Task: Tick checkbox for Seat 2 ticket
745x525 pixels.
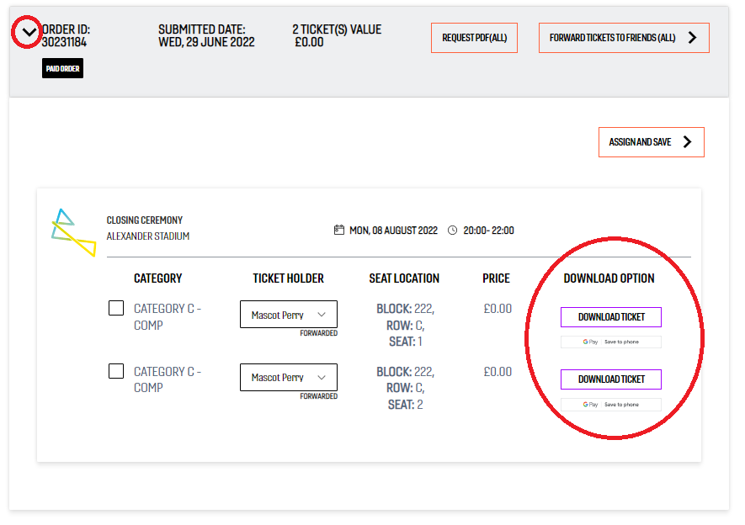Action: tap(116, 371)
